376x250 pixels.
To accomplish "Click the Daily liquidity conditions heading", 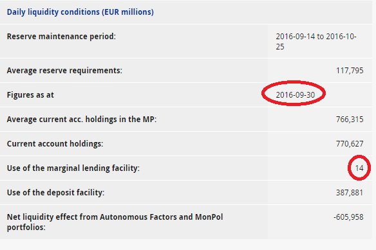I will pos(80,12).
